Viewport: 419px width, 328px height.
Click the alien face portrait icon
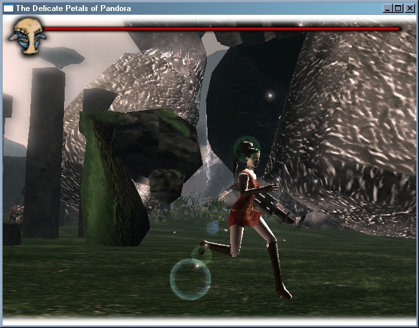pyautogui.click(x=27, y=36)
